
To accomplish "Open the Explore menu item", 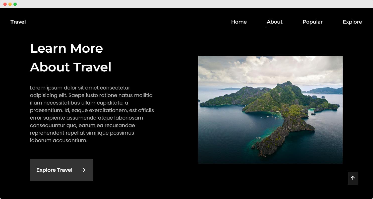I will [352, 22].
